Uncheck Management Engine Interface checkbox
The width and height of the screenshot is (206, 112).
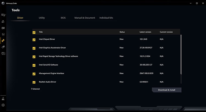(x=34, y=74)
